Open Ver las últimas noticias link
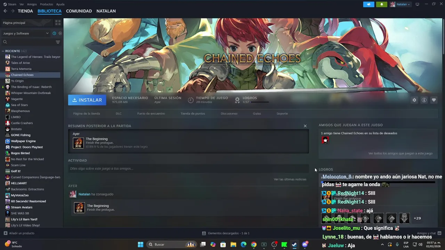Image resolution: width=445 pixels, height=250 pixels. click(x=290, y=179)
